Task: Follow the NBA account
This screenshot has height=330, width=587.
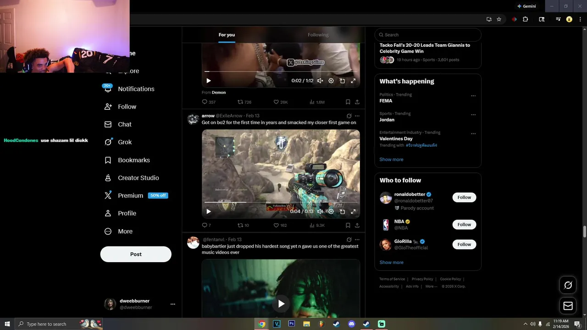Action: pos(464,225)
